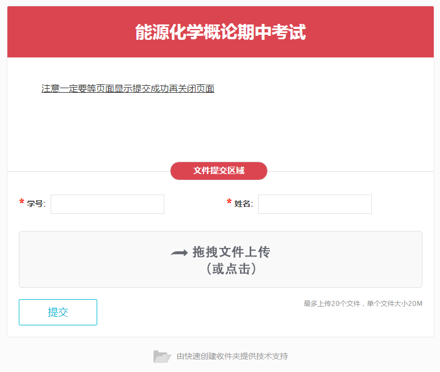
Task: Click the 拖拽文件上传 text to upload
Action: (x=231, y=252)
